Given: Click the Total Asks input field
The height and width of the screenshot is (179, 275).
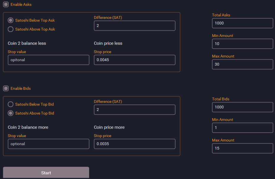Looking at the screenshot, I should 242,23.
